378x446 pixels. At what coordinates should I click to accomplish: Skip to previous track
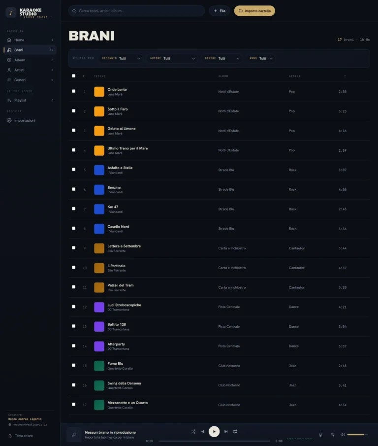click(202, 432)
